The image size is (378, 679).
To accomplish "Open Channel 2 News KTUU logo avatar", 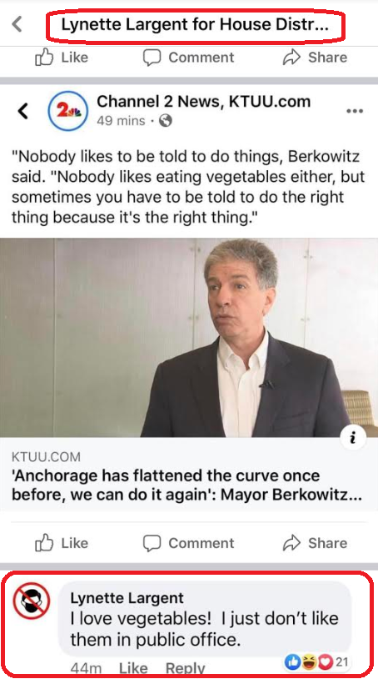I will coord(67,111).
